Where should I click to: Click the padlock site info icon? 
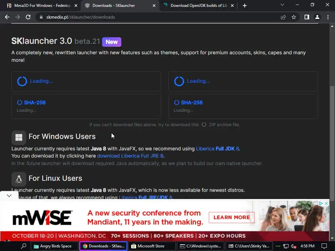(41, 17)
